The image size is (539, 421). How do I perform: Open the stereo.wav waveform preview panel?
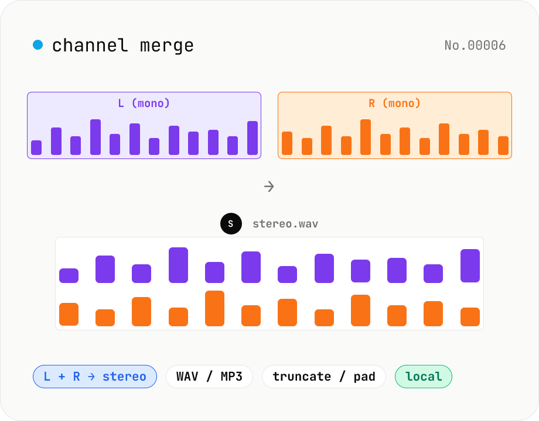tap(269, 284)
